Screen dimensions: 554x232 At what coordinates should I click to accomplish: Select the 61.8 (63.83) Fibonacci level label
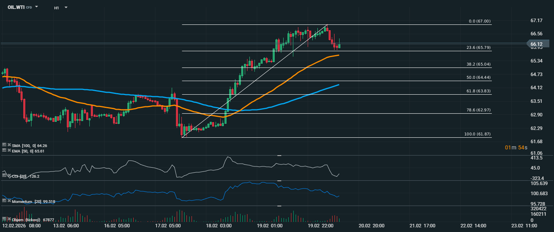tap(479, 90)
